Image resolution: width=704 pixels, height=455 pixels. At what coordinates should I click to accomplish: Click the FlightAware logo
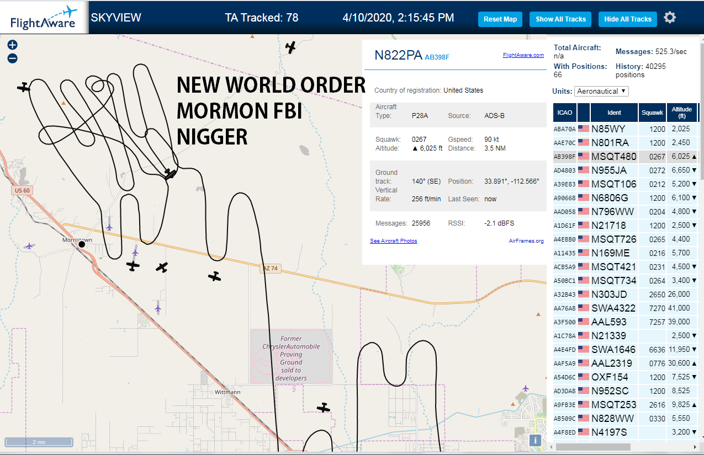tap(44, 17)
